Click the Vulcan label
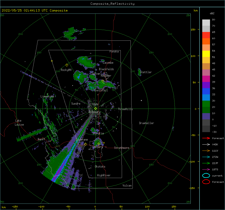The height and width of the screenshot is (210, 225). coord(127,186)
